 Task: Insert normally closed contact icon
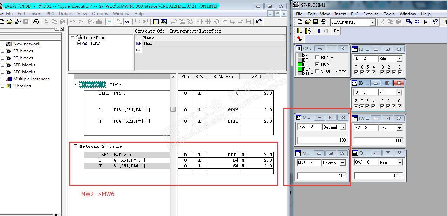(208, 22)
